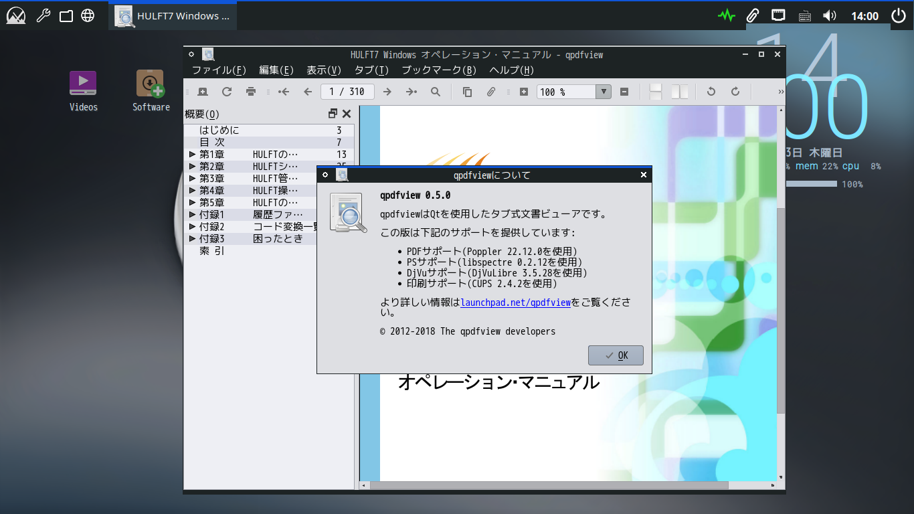Open the タブ(T) menu
The image size is (914, 514).
371,70
